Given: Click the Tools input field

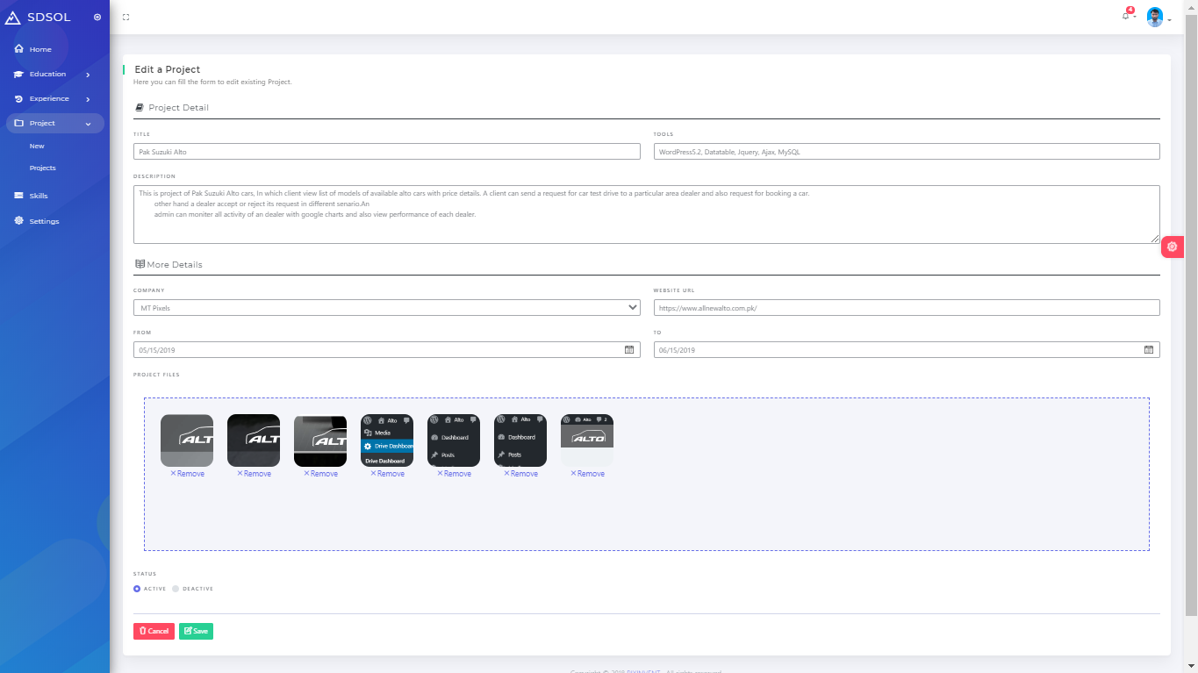Looking at the screenshot, I should point(907,152).
